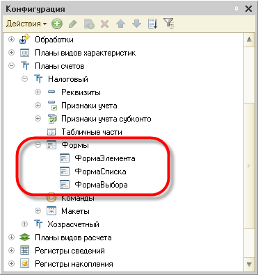
Task: Select the Налоговый row
Action: tap(68, 79)
